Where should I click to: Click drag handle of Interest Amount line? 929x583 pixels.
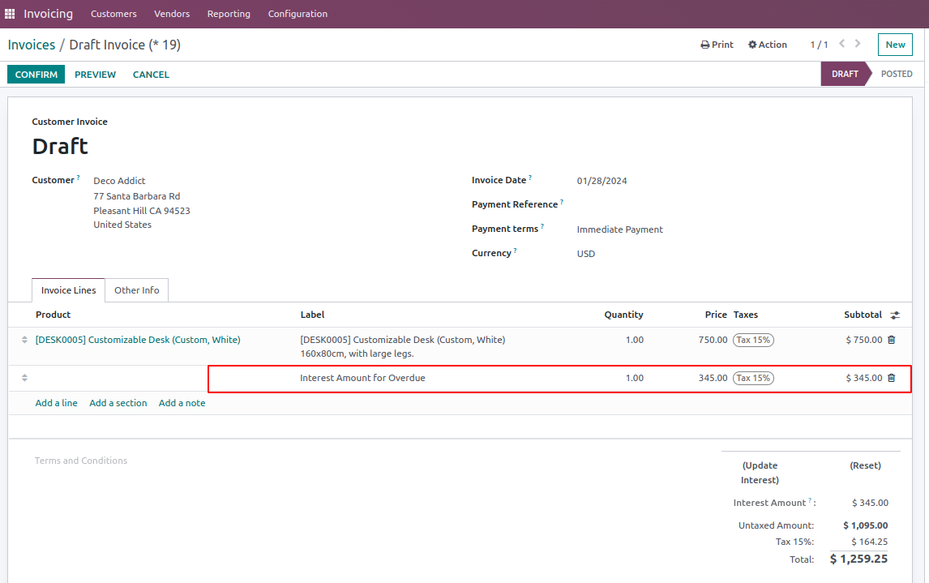pos(24,378)
